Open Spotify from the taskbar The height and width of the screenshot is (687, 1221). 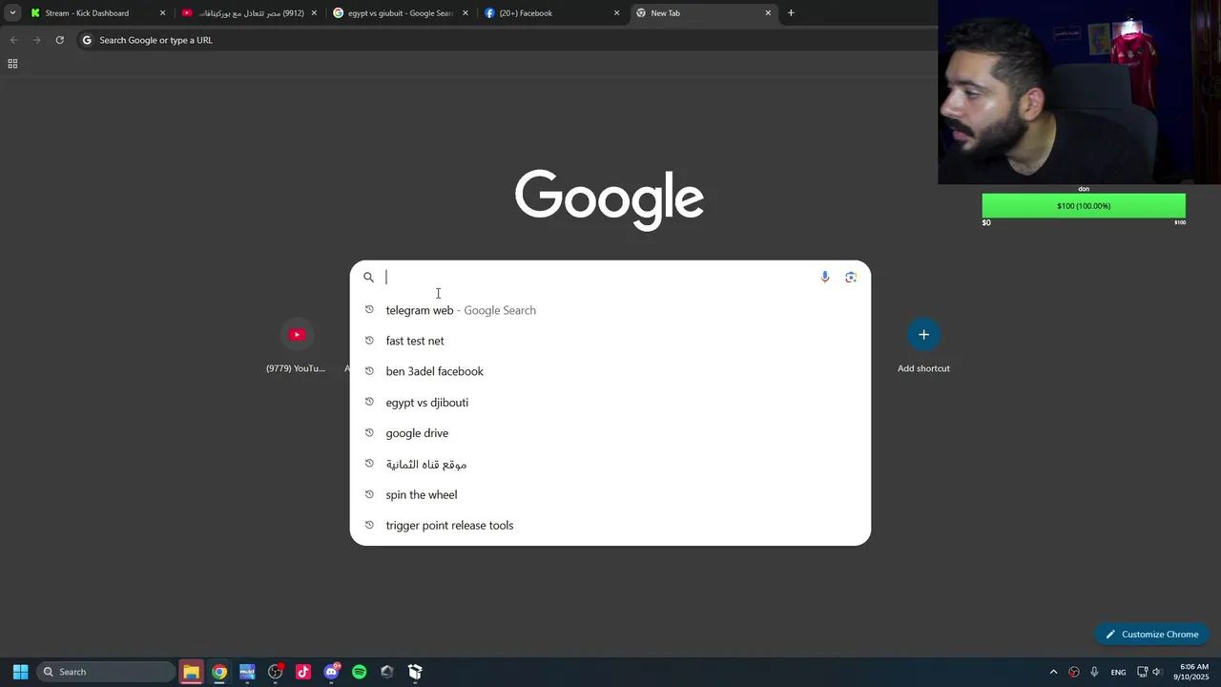[360, 672]
